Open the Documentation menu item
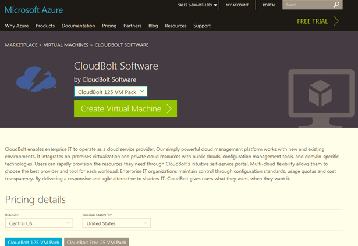This screenshot has width=358, height=246. [x=79, y=26]
